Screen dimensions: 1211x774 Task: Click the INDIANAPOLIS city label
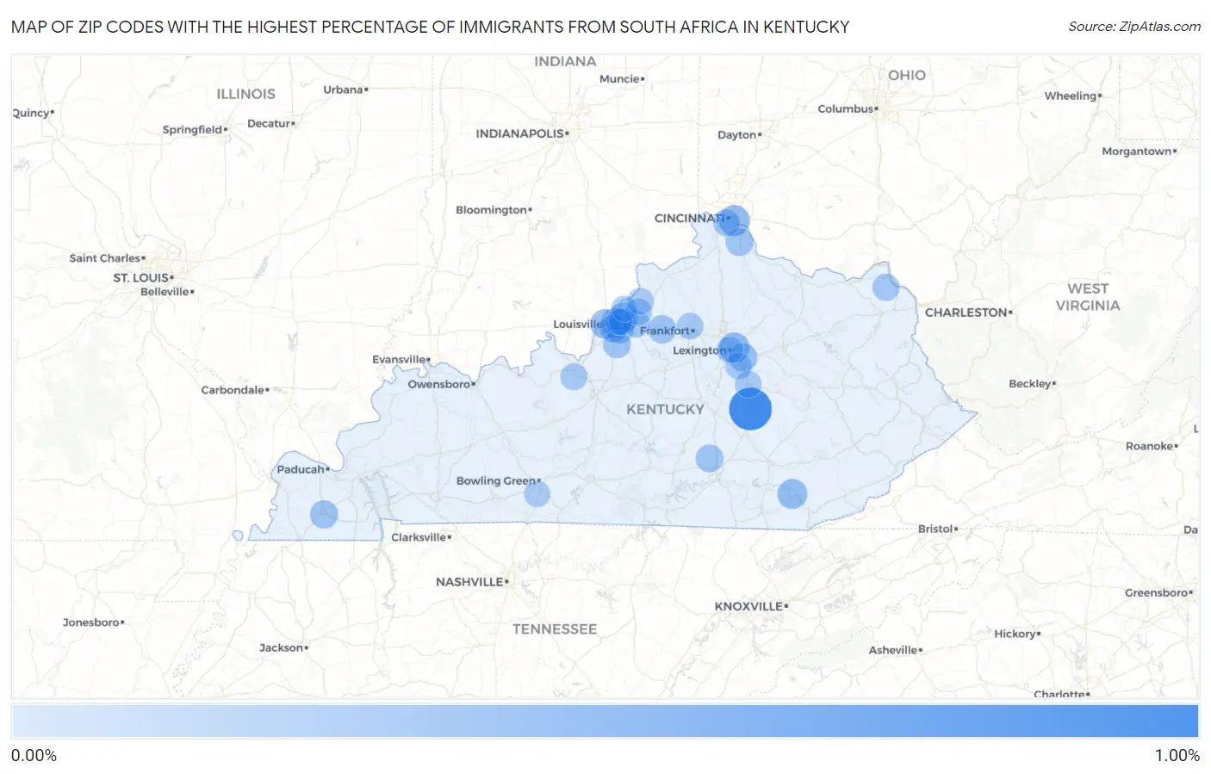520,133
